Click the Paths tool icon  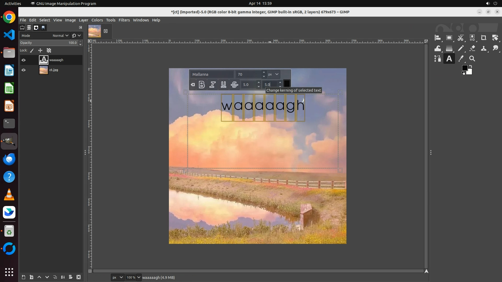pyautogui.click(x=438, y=59)
